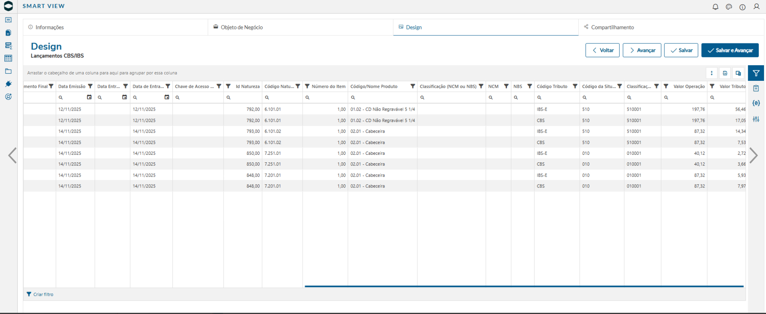This screenshot has height=314, width=766.
Task: Open the curly braces parameters icon
Action: 756,103
